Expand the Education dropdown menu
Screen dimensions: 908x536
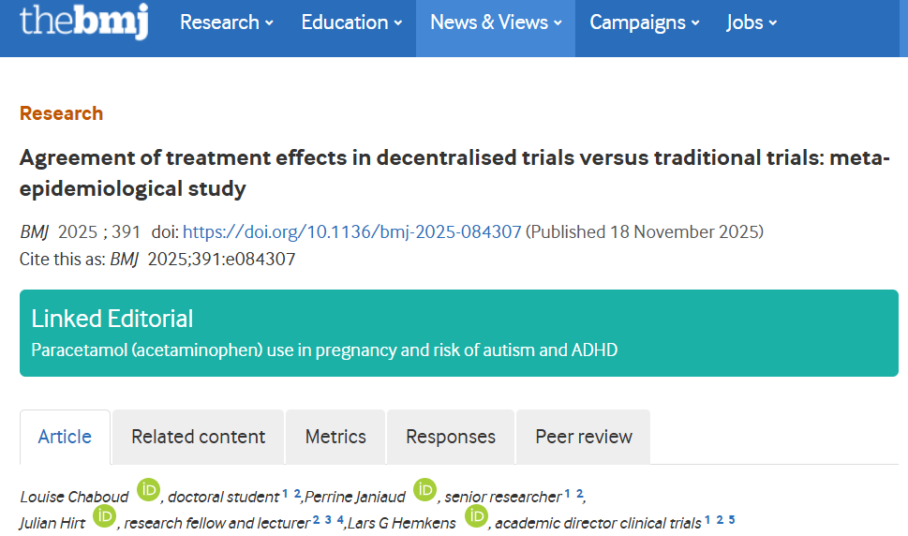tap(351, 22)
